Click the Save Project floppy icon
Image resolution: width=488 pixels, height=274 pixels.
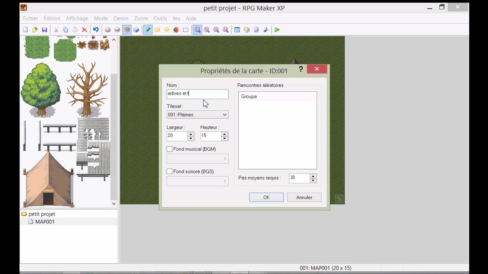click(x=45, y=30)
